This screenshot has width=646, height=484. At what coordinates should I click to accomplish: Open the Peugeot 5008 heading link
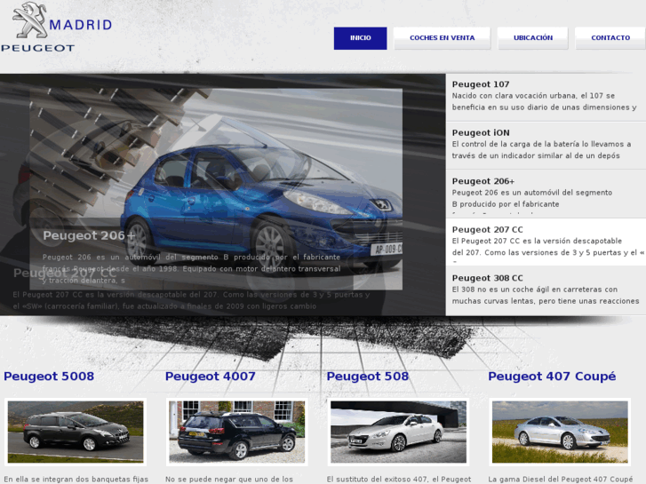49,376
